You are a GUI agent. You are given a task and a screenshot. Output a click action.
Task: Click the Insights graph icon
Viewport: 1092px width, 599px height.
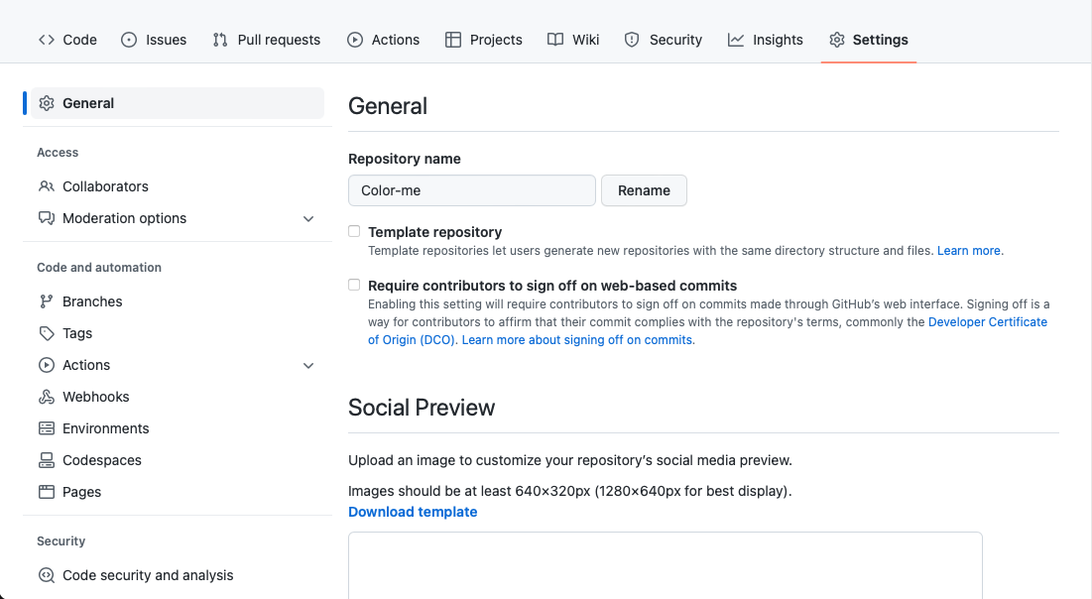pos(735,40)
